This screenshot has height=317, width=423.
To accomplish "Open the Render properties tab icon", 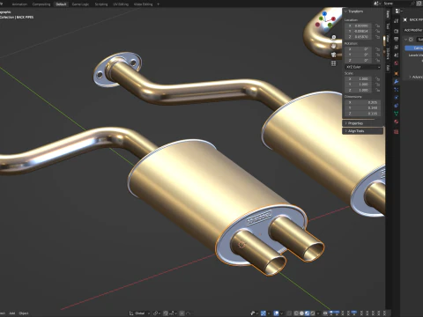I will (x=397, y=31).
